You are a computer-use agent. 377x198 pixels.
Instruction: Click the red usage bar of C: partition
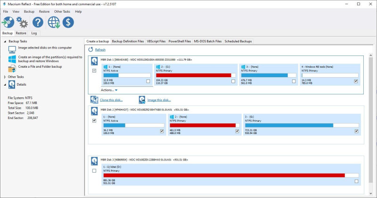[x=194, y=75]
